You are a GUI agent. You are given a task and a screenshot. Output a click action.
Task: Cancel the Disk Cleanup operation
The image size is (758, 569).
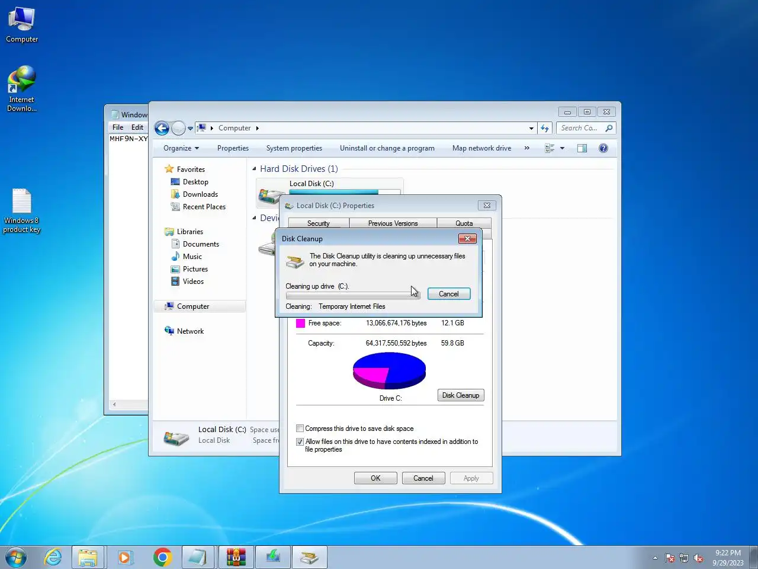click(x=449, y=294)
